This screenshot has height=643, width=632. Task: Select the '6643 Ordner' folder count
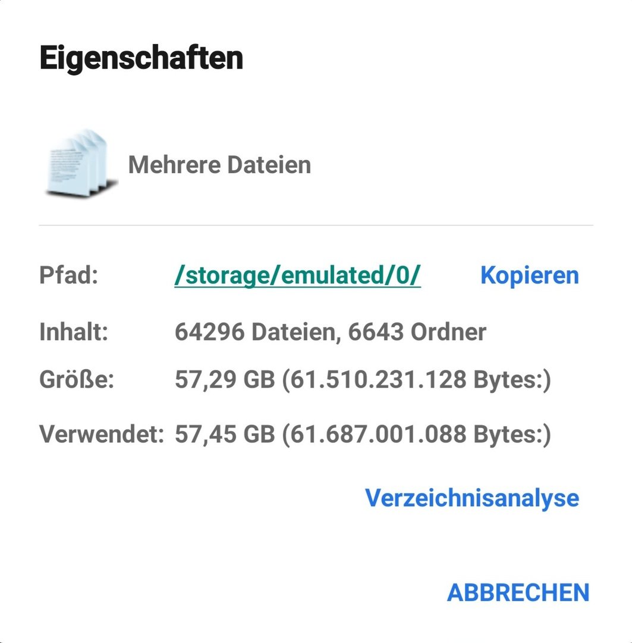click(417, 332)
